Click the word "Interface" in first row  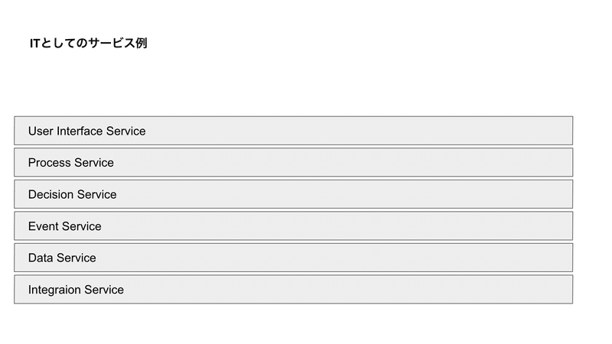pyautogui.click(x=80, y=131)
